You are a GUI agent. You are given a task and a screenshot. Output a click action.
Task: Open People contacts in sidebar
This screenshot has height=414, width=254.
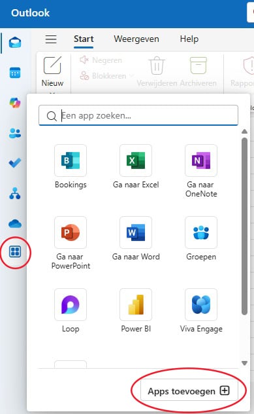(x=15, y=133)
